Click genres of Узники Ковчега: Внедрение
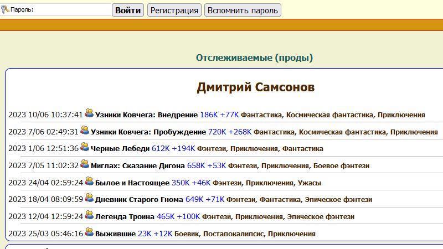Screen dimensions: 443x249 pos(333,115)
